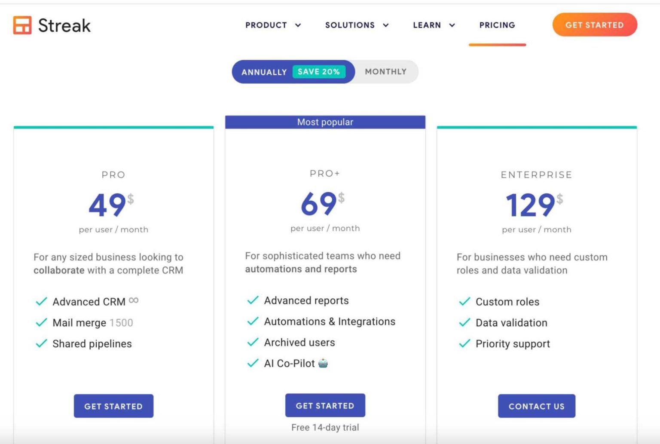Click the Save 20% badge

coord(318,71)
